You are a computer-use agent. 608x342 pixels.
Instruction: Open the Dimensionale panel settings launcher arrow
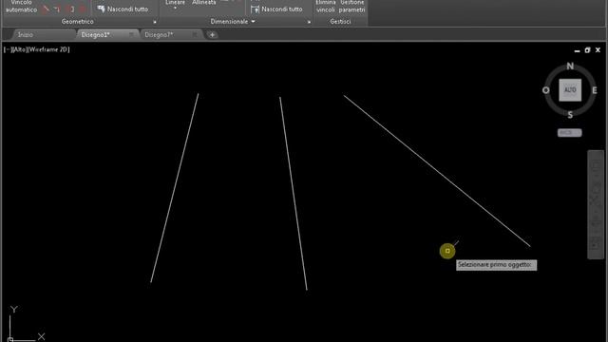click(x=309, y=22)
